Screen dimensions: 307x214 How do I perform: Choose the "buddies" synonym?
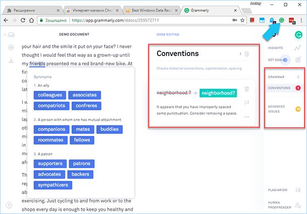109,129
